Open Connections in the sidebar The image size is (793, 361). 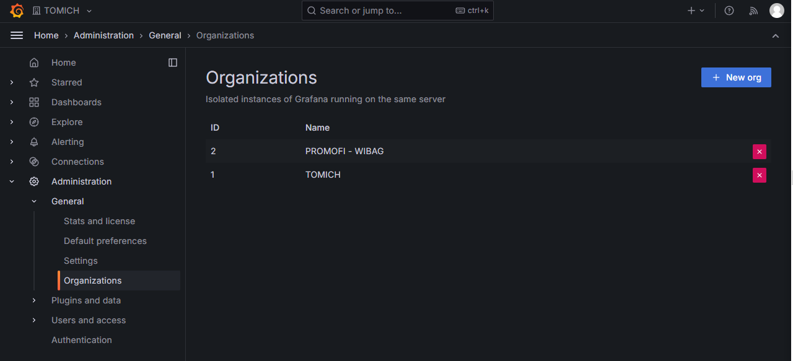pos(77,162)
